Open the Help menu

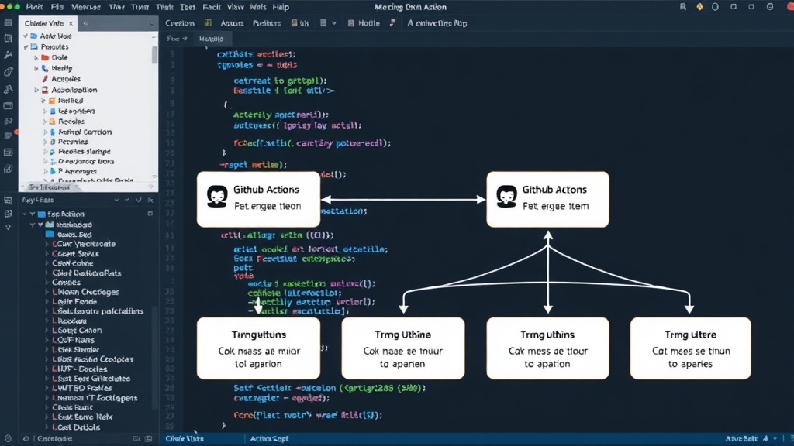pos(281,7)
